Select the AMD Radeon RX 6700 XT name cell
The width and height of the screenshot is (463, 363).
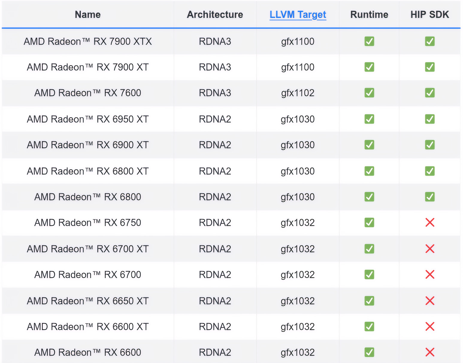click(88, 249)
